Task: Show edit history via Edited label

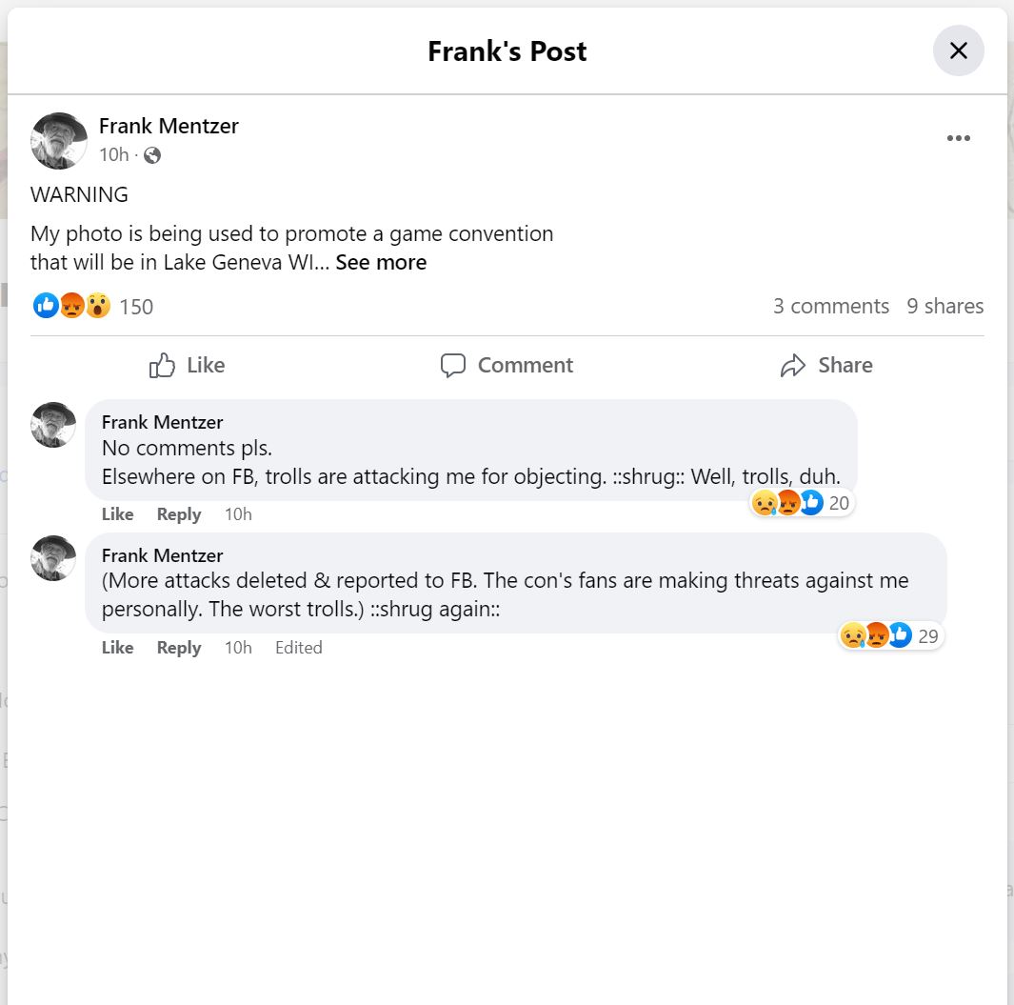Action: [299, 648]
